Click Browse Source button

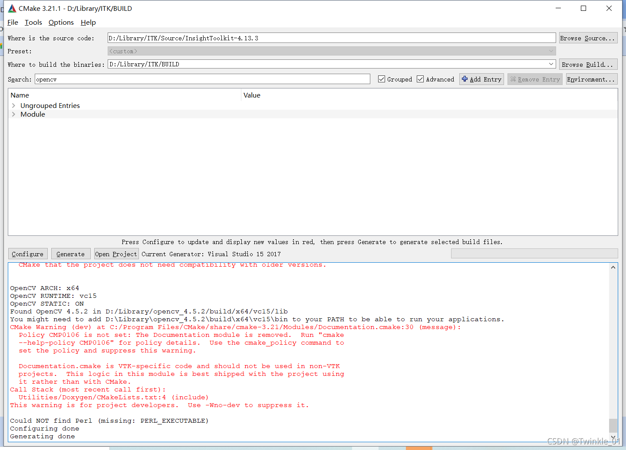pos(588,38)
